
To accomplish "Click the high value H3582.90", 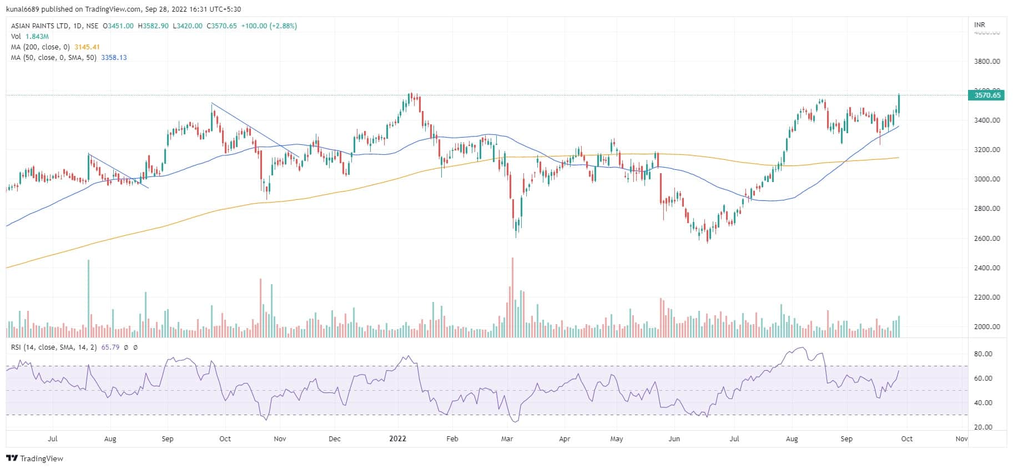I will pos(153,26).
